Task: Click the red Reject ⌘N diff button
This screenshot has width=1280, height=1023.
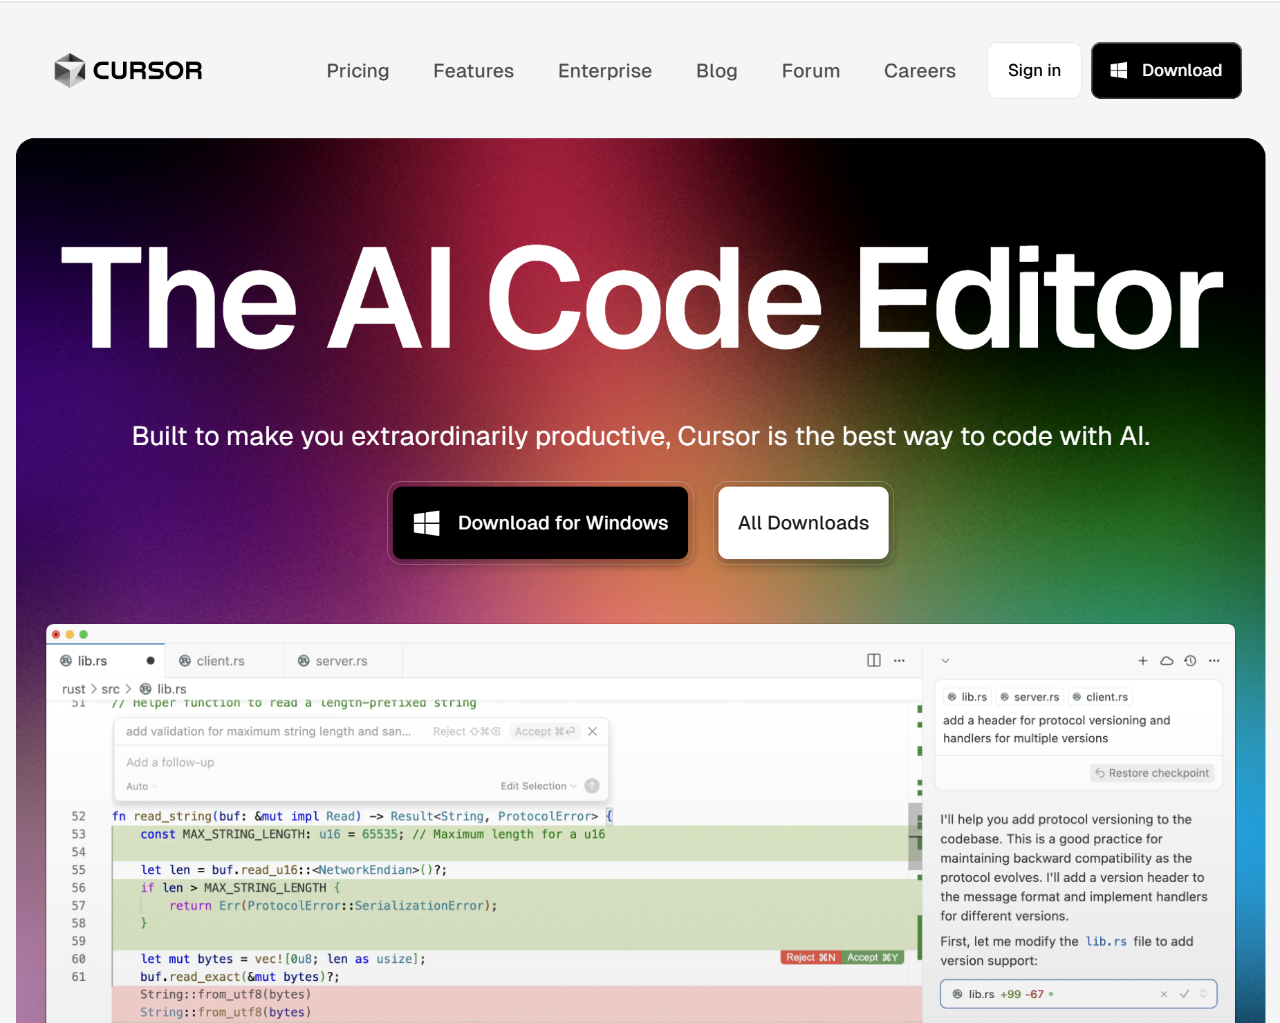Action: (811, 957)
